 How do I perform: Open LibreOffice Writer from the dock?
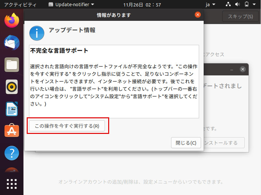click(x=12, y=109)
